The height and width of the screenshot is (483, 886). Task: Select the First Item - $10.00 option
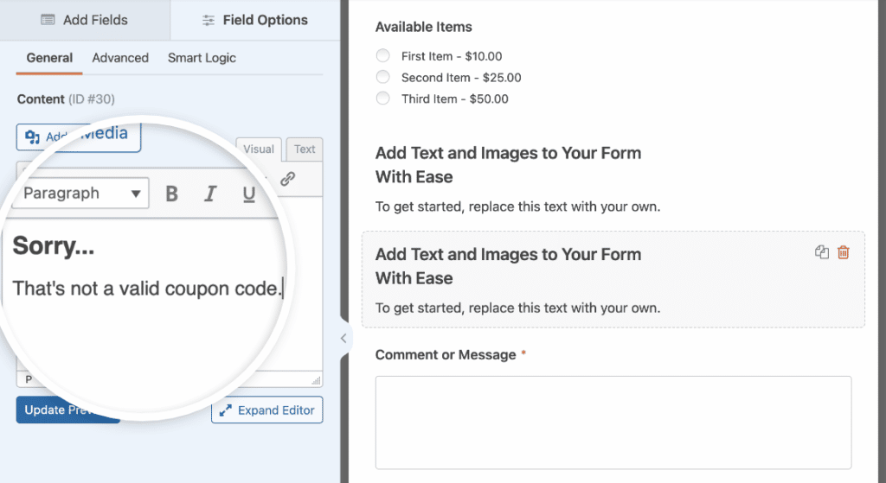pos(383,56)
